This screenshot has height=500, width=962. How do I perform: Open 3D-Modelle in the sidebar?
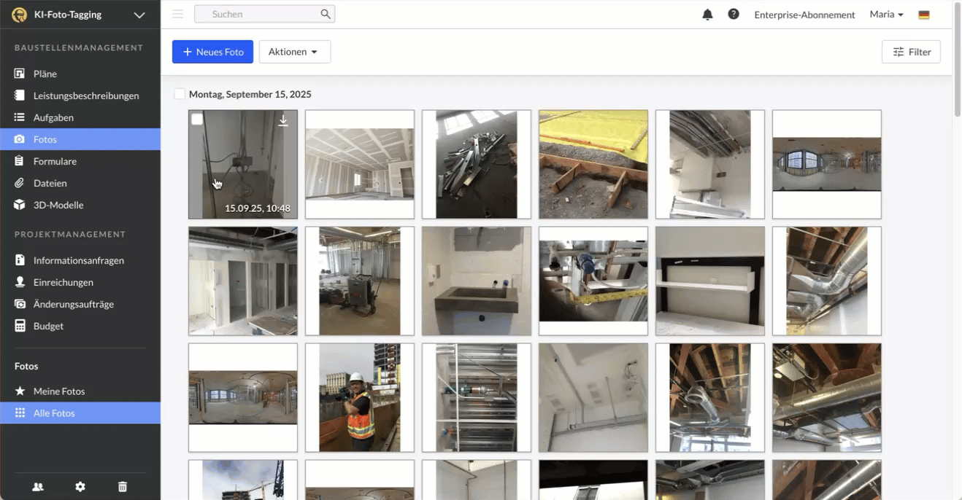(58, 205)
